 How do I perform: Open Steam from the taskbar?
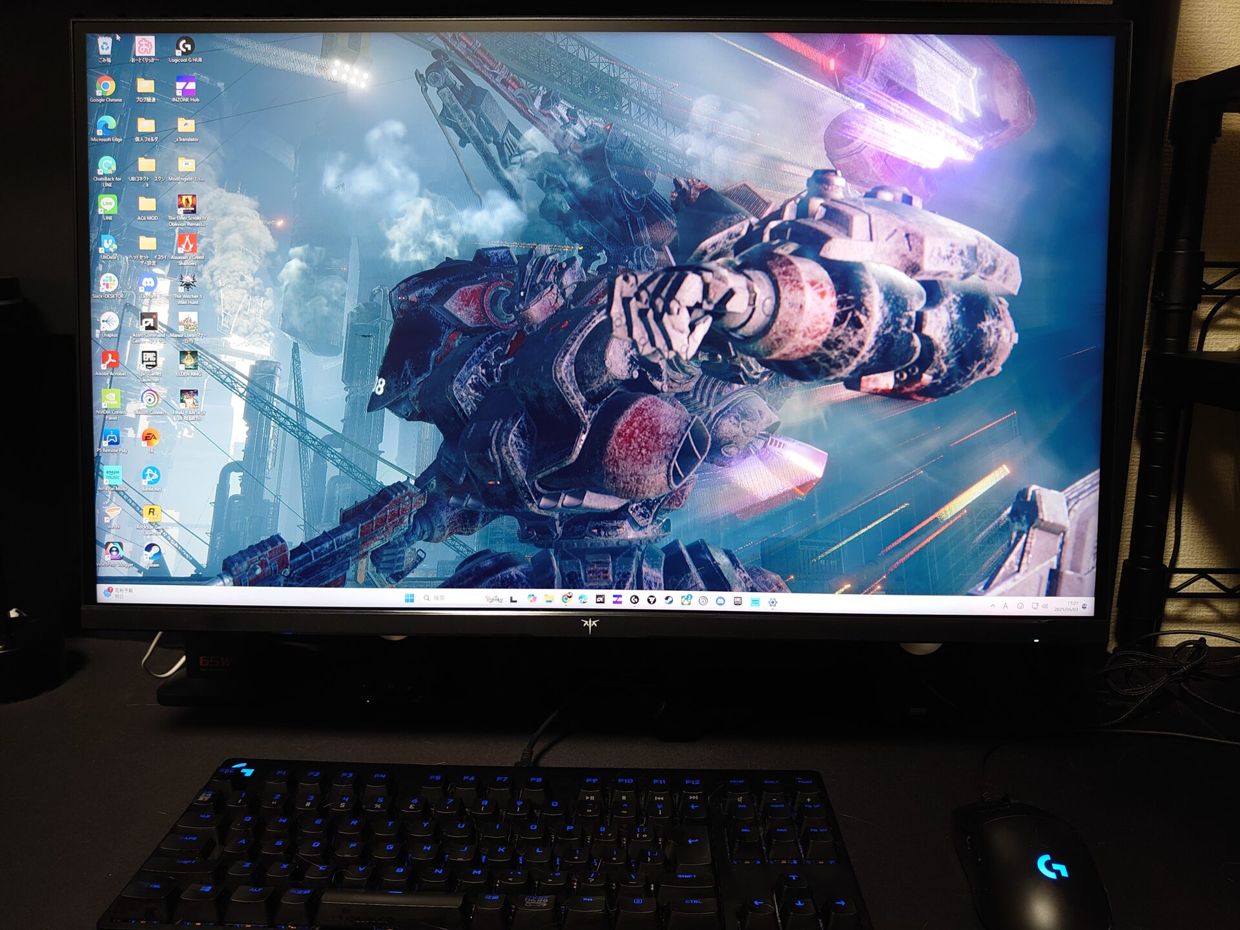[669, 600]
